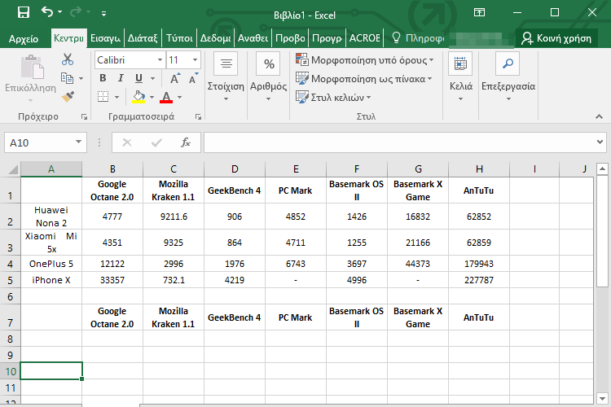Open the ACROBAT ribbon tab
This screenshot has height=407, width=611.
(365, 38)
